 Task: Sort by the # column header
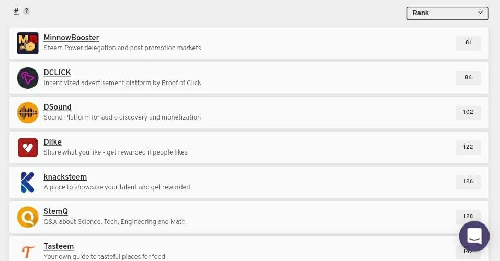(16, 11)
